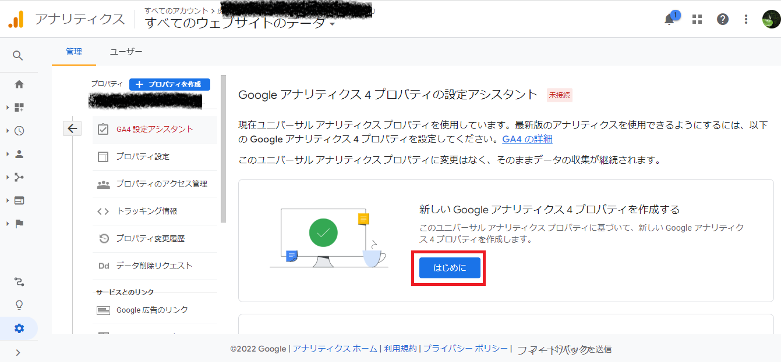Open the three-dot more options menu
This screenshot has width=781, height=362.
click(x=746, y=19)
